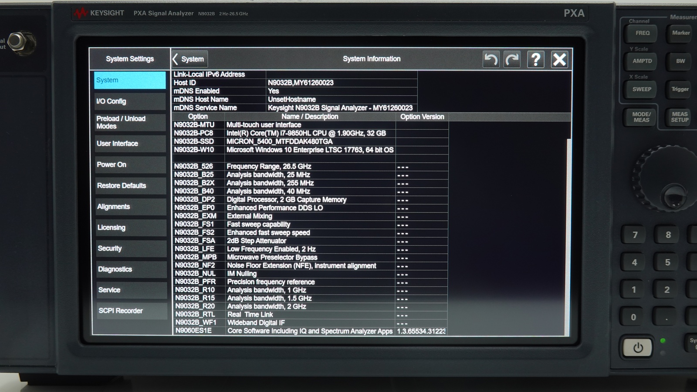
Task: Select the N9032B_526 Frequency Range row
Action: coord(310,166)
